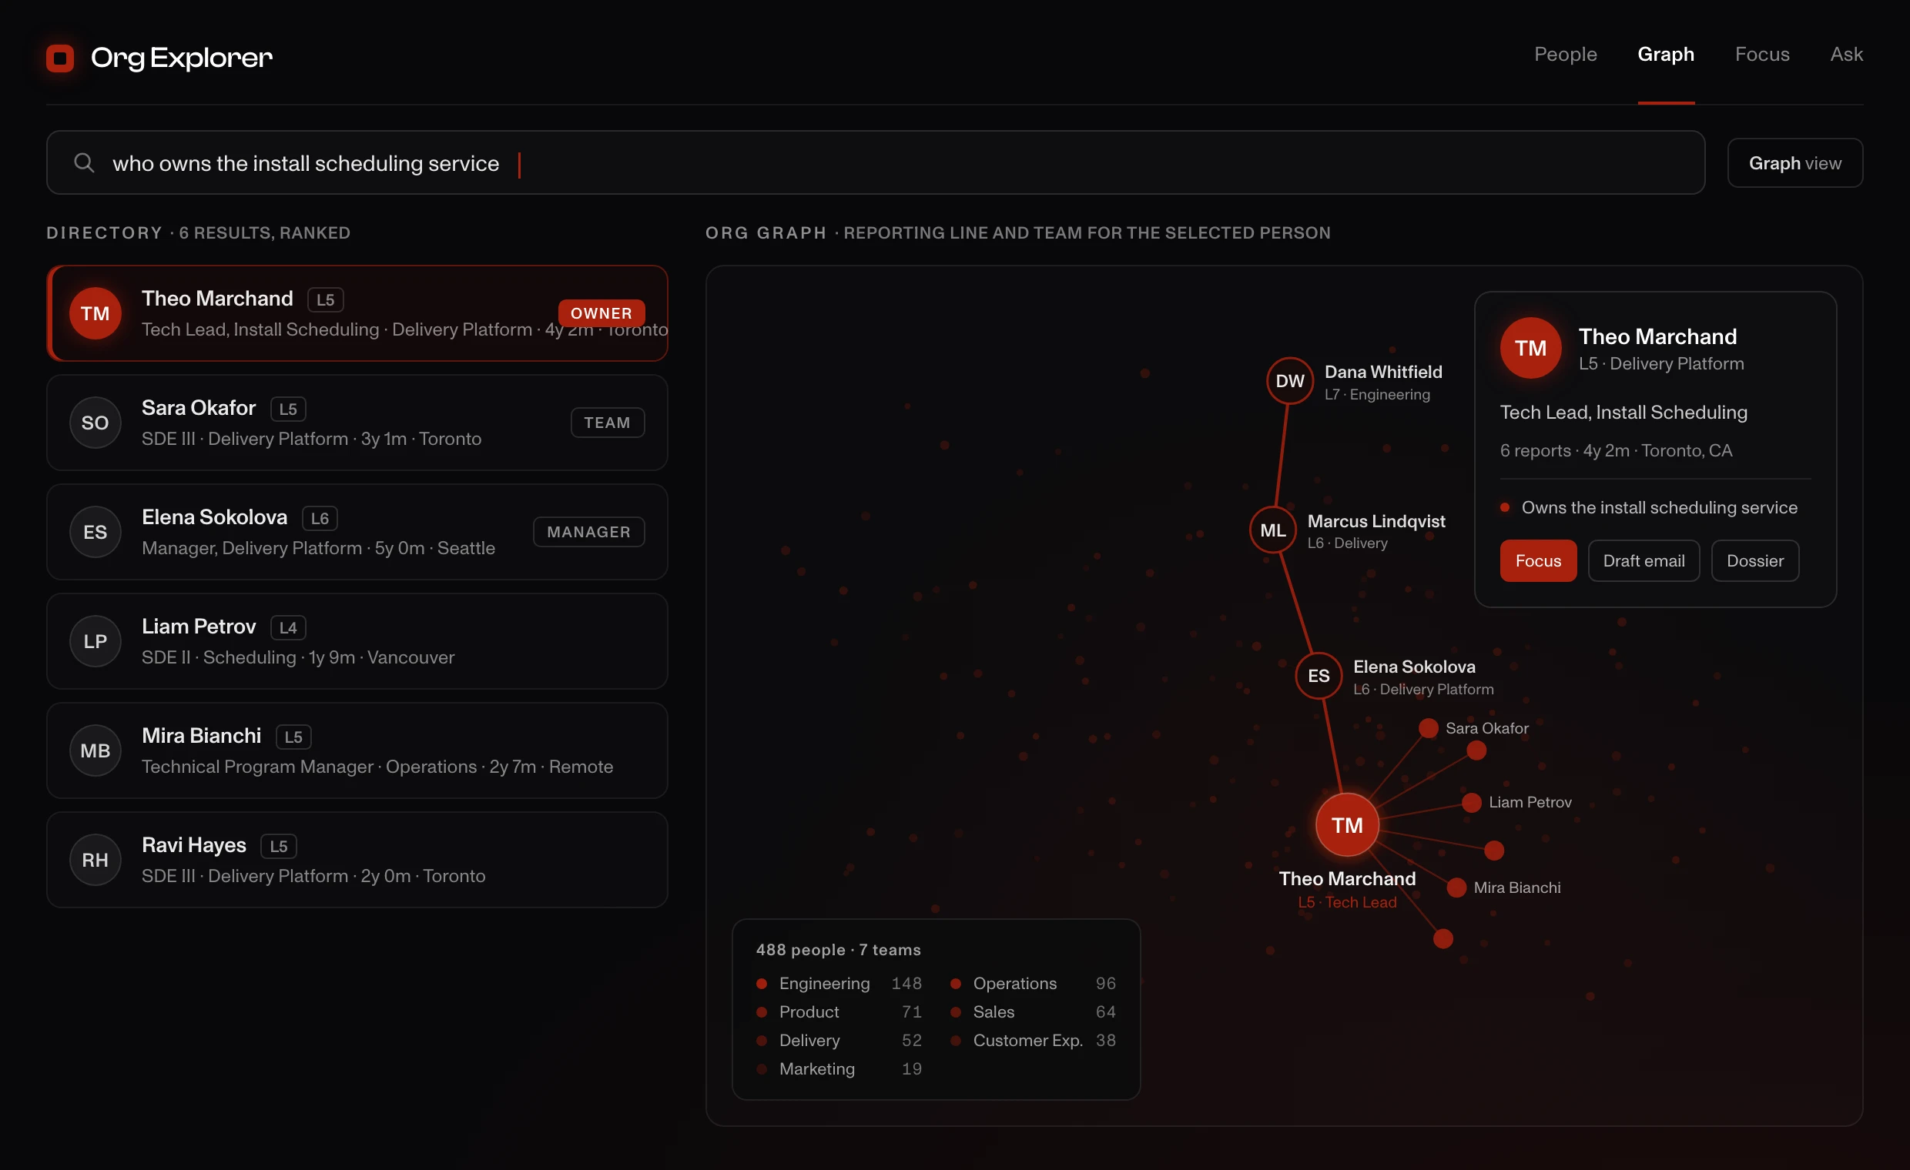Image resolution: width=1910 pixels, height=1170 pixels.
Task: Click the 'Directory · 6 results, ranked' heading
Action: point(199,232)
